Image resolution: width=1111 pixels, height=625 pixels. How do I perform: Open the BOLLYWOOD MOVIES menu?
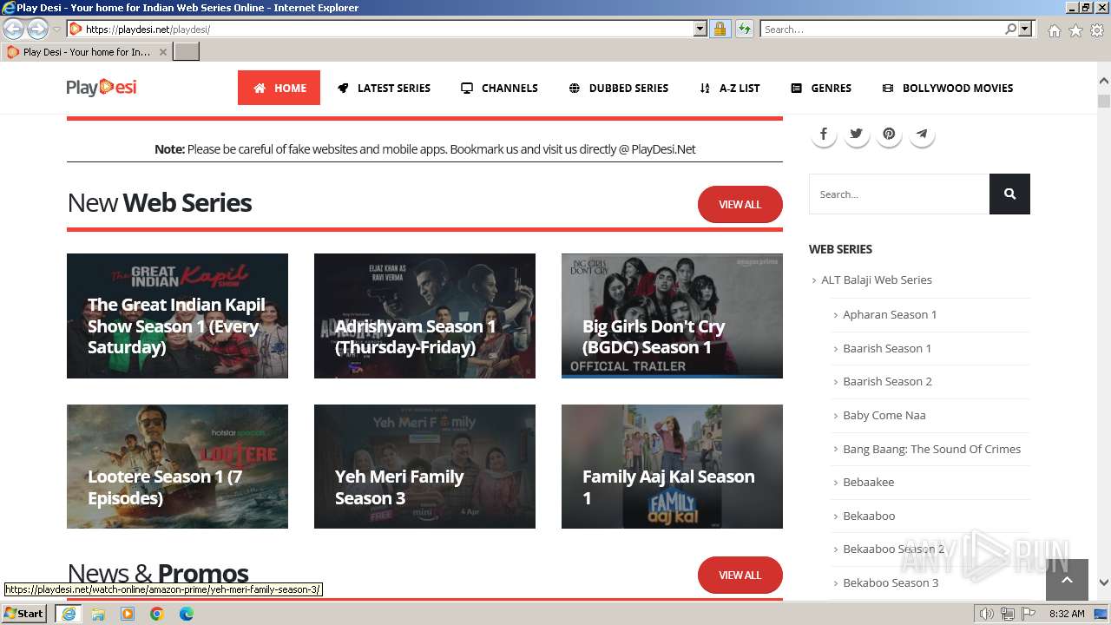pyautogui.click(x=948, y=88)
